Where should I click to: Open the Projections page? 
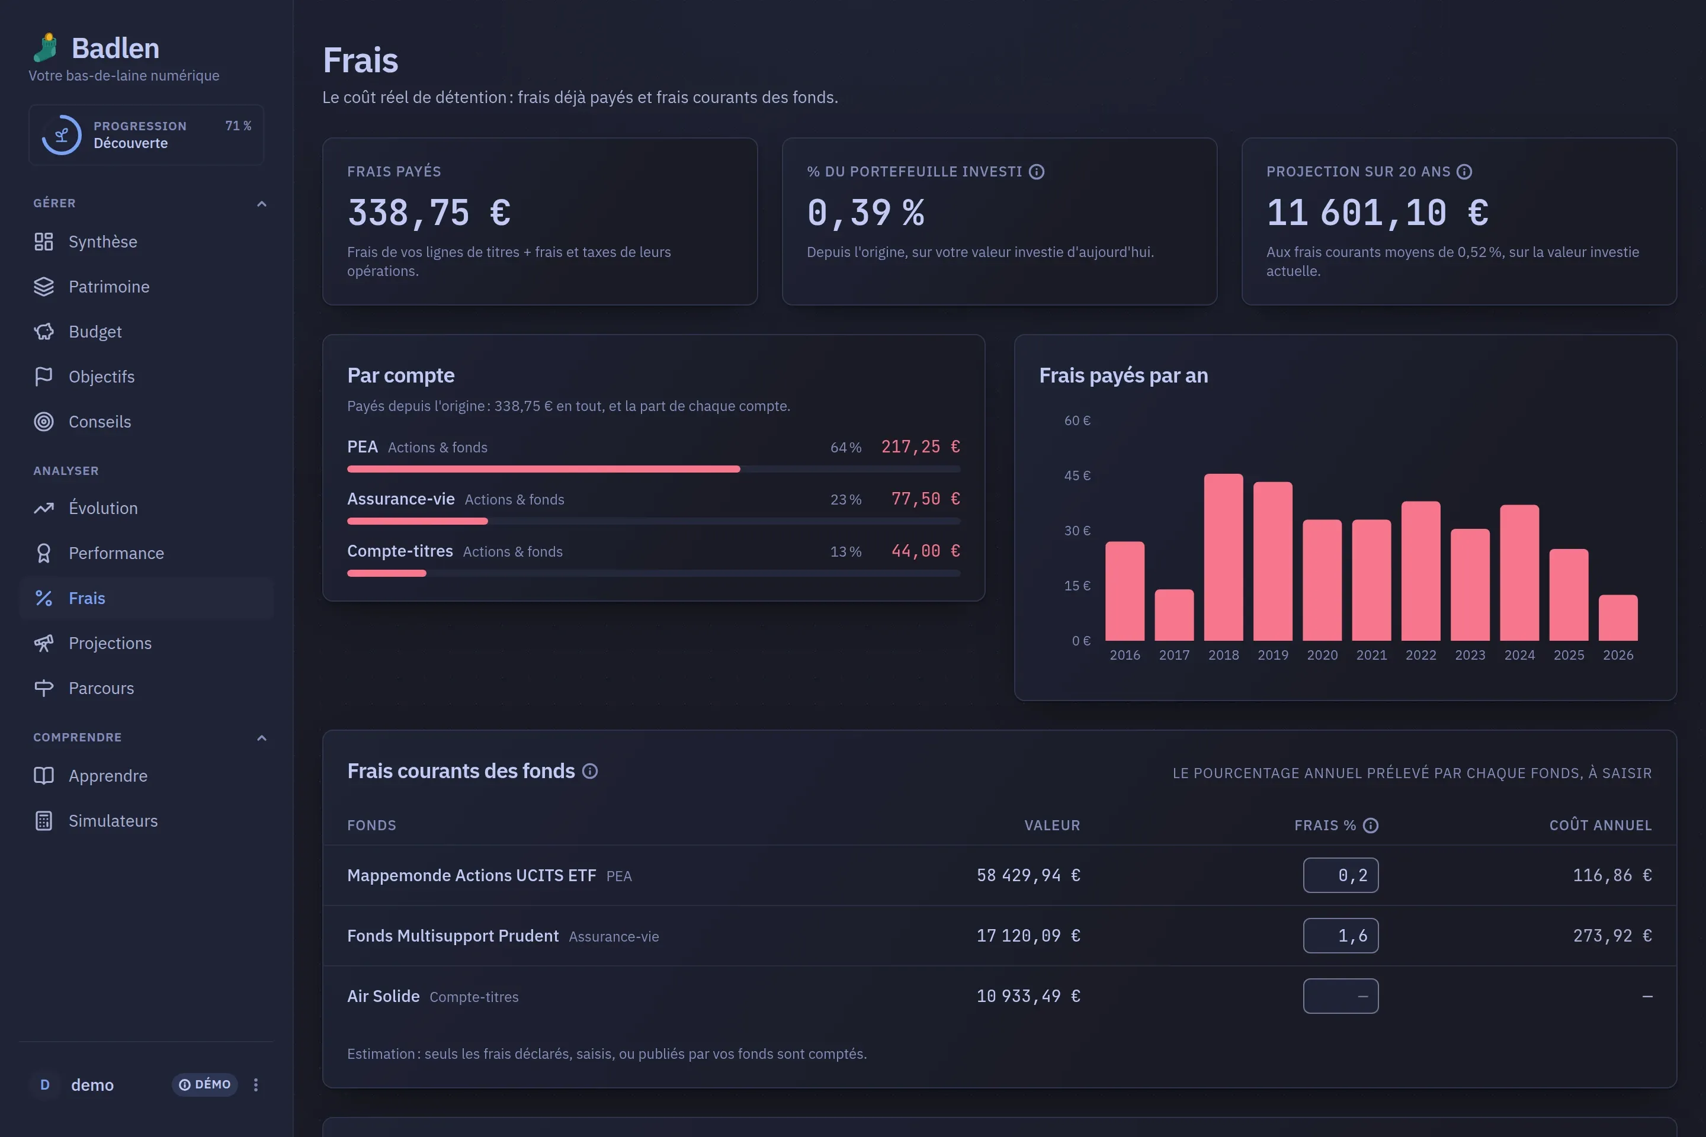tap(146, 643)
